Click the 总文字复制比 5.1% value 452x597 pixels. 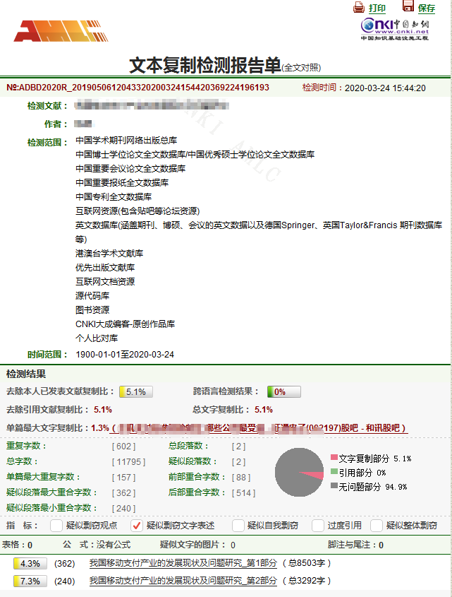(x=264, y=410)
